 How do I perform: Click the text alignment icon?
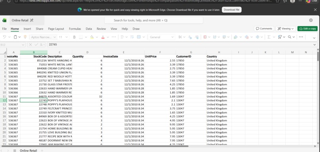122,37
